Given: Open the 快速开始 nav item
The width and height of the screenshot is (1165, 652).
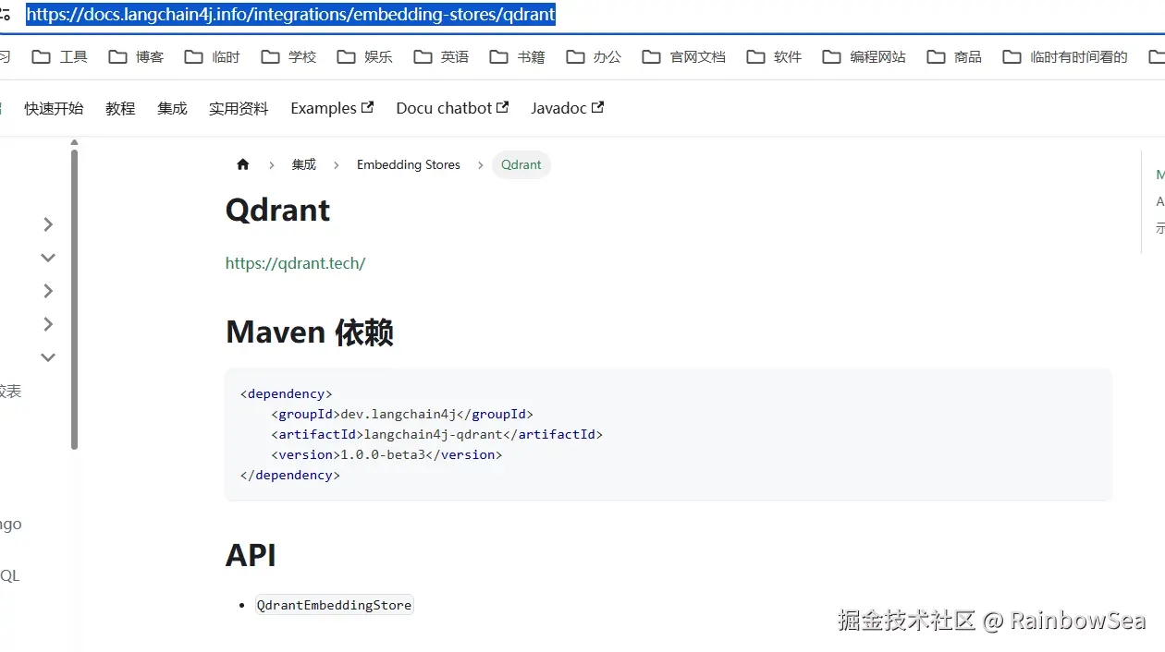Looking at the screenshot, I should [54, 109].
